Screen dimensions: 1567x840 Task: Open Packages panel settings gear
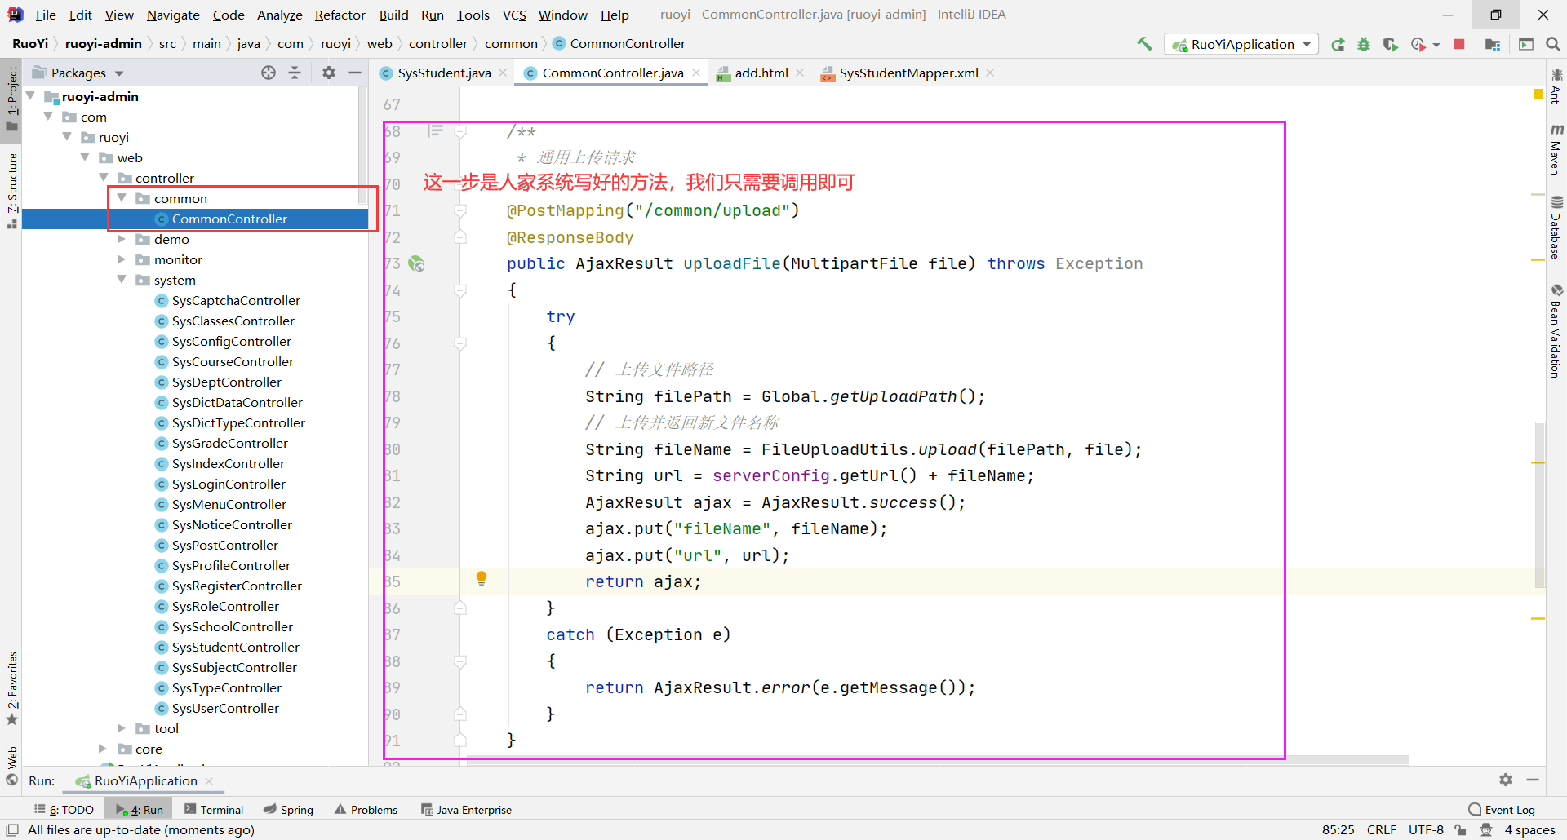[329, 73]
